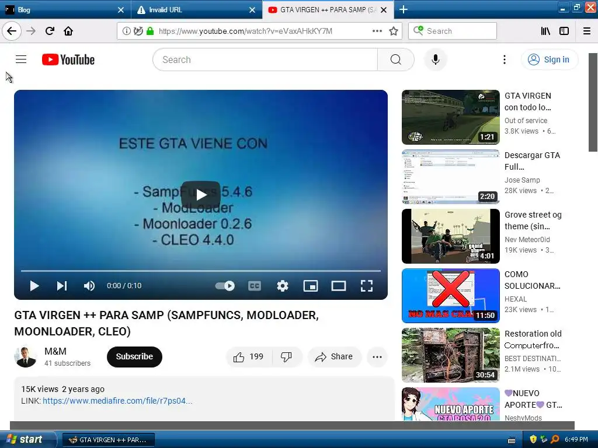Click the taskbar clock 6:49 PM
598x448 pixels.
(x=576, y=439)
